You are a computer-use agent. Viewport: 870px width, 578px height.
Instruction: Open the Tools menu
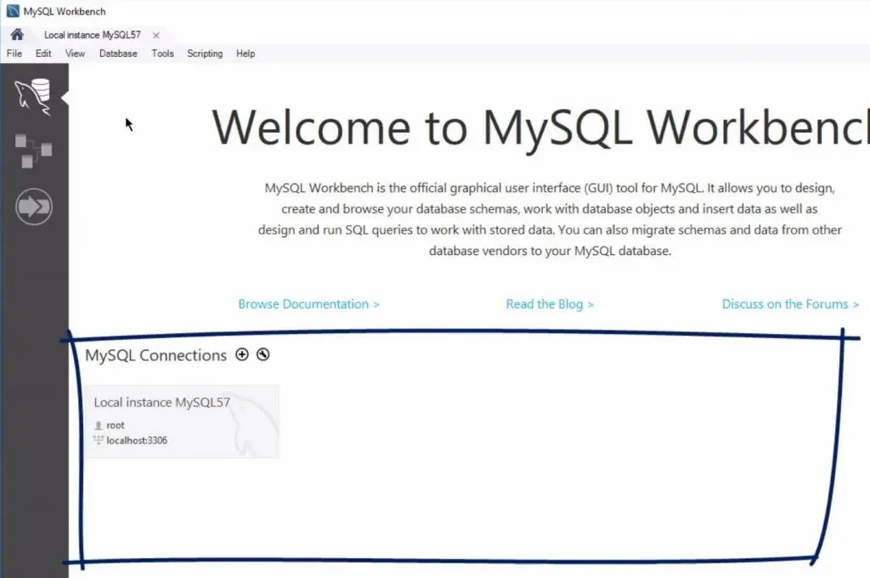tap(162, 54)
